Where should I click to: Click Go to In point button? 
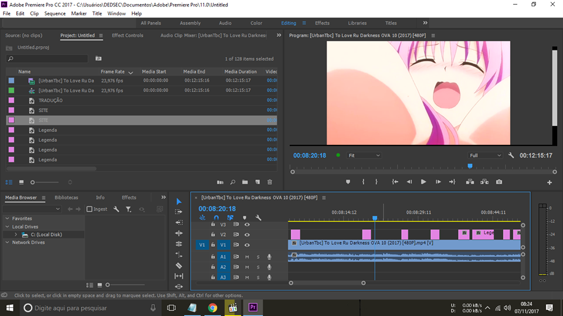(x=395, y=182)
